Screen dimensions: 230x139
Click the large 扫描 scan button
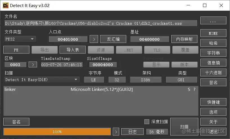pos(184,127)
